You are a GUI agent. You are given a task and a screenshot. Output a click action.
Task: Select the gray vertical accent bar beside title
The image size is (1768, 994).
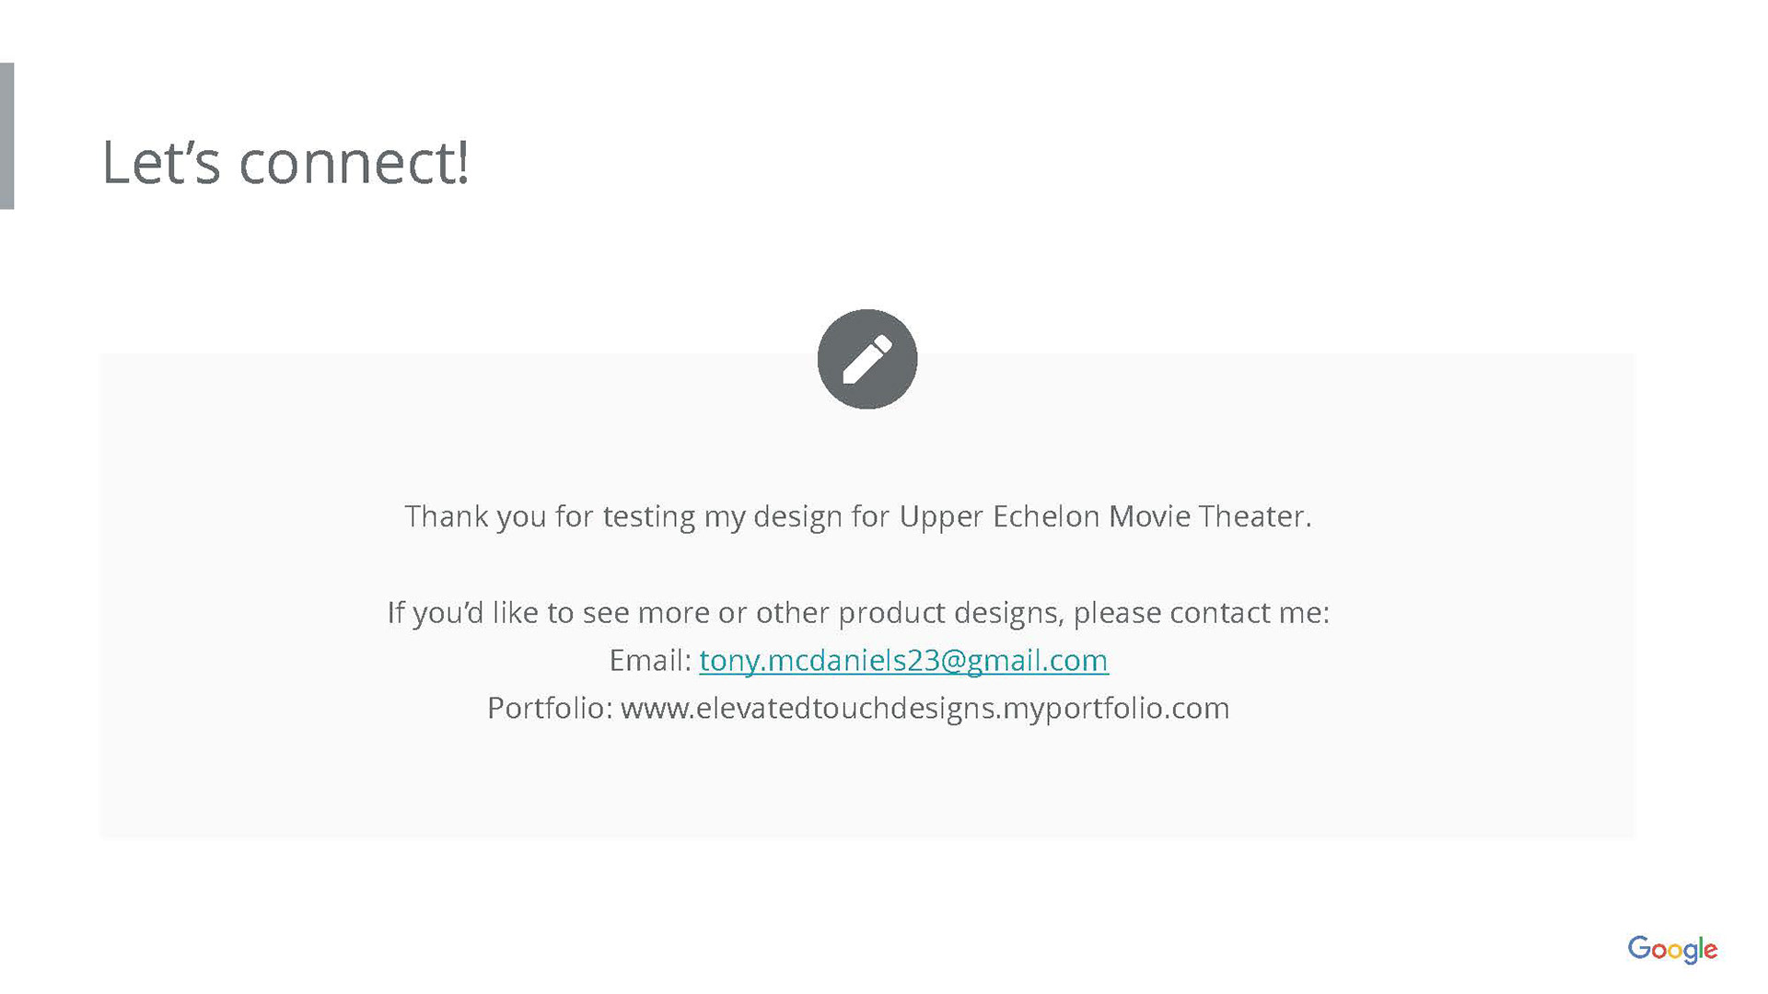(6, 136)
